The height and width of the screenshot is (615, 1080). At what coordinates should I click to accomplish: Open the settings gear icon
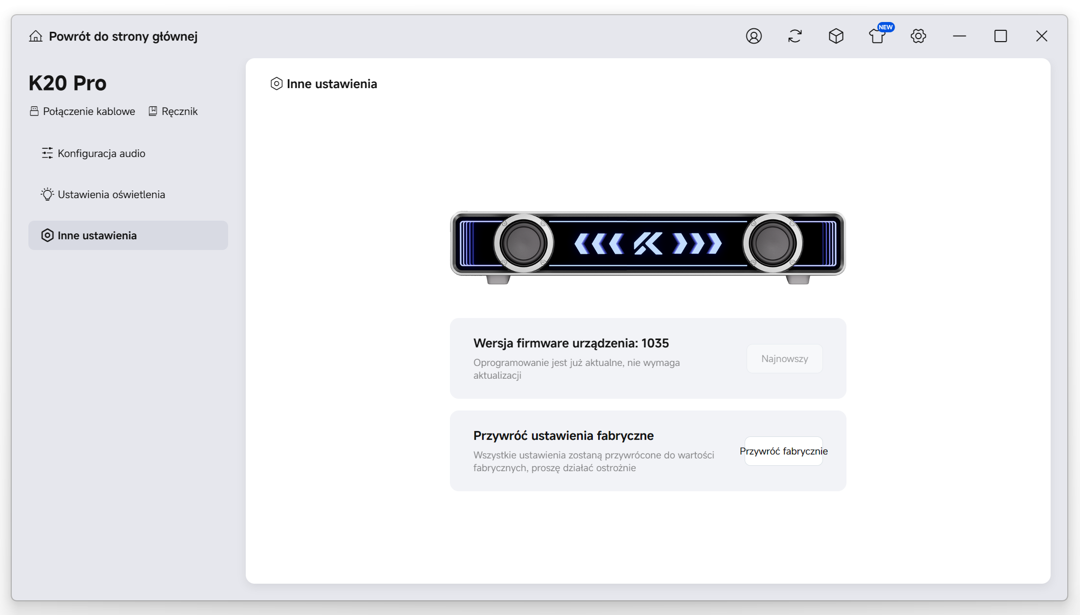coord(918,36)
